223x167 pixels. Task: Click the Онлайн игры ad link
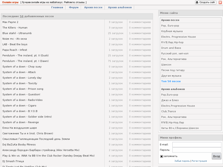tap(10, 2)
